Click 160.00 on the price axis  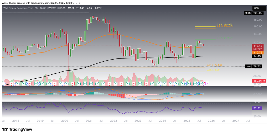point(258,26)
